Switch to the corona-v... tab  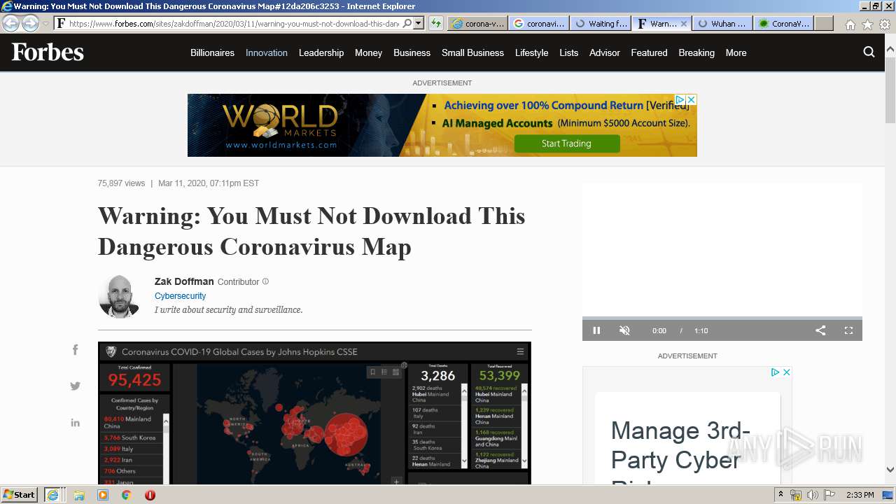pos(478,23)
